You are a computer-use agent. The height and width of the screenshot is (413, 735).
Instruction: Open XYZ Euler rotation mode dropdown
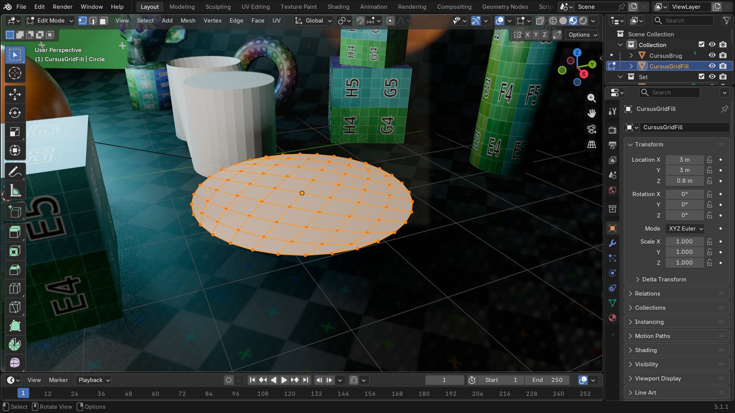tap(685, 229)
